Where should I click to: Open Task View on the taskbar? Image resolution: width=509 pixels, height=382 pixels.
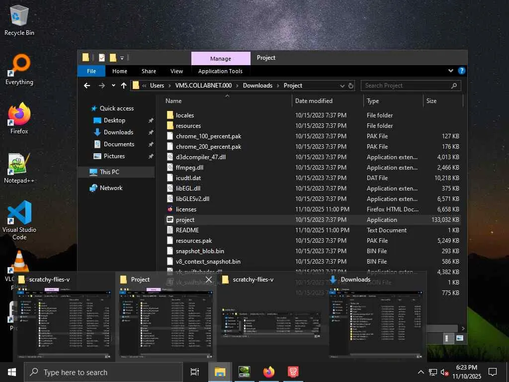click(x=195, y=372)
